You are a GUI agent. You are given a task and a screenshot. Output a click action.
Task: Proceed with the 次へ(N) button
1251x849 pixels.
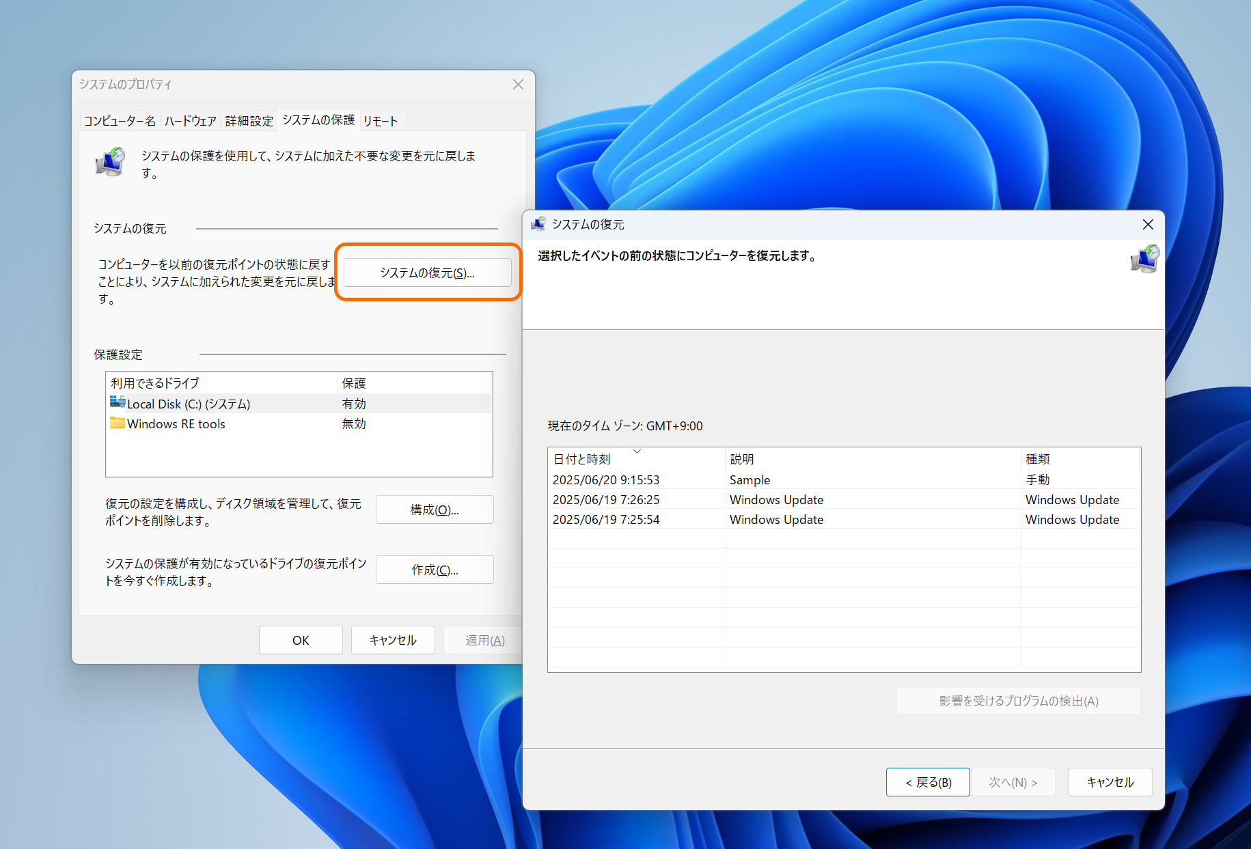coord(1014,782)
